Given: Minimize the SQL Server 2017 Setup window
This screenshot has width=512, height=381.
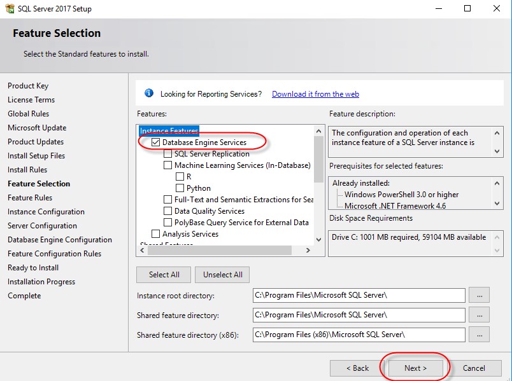Looking at the screenshot, I should tap(439, 8).
